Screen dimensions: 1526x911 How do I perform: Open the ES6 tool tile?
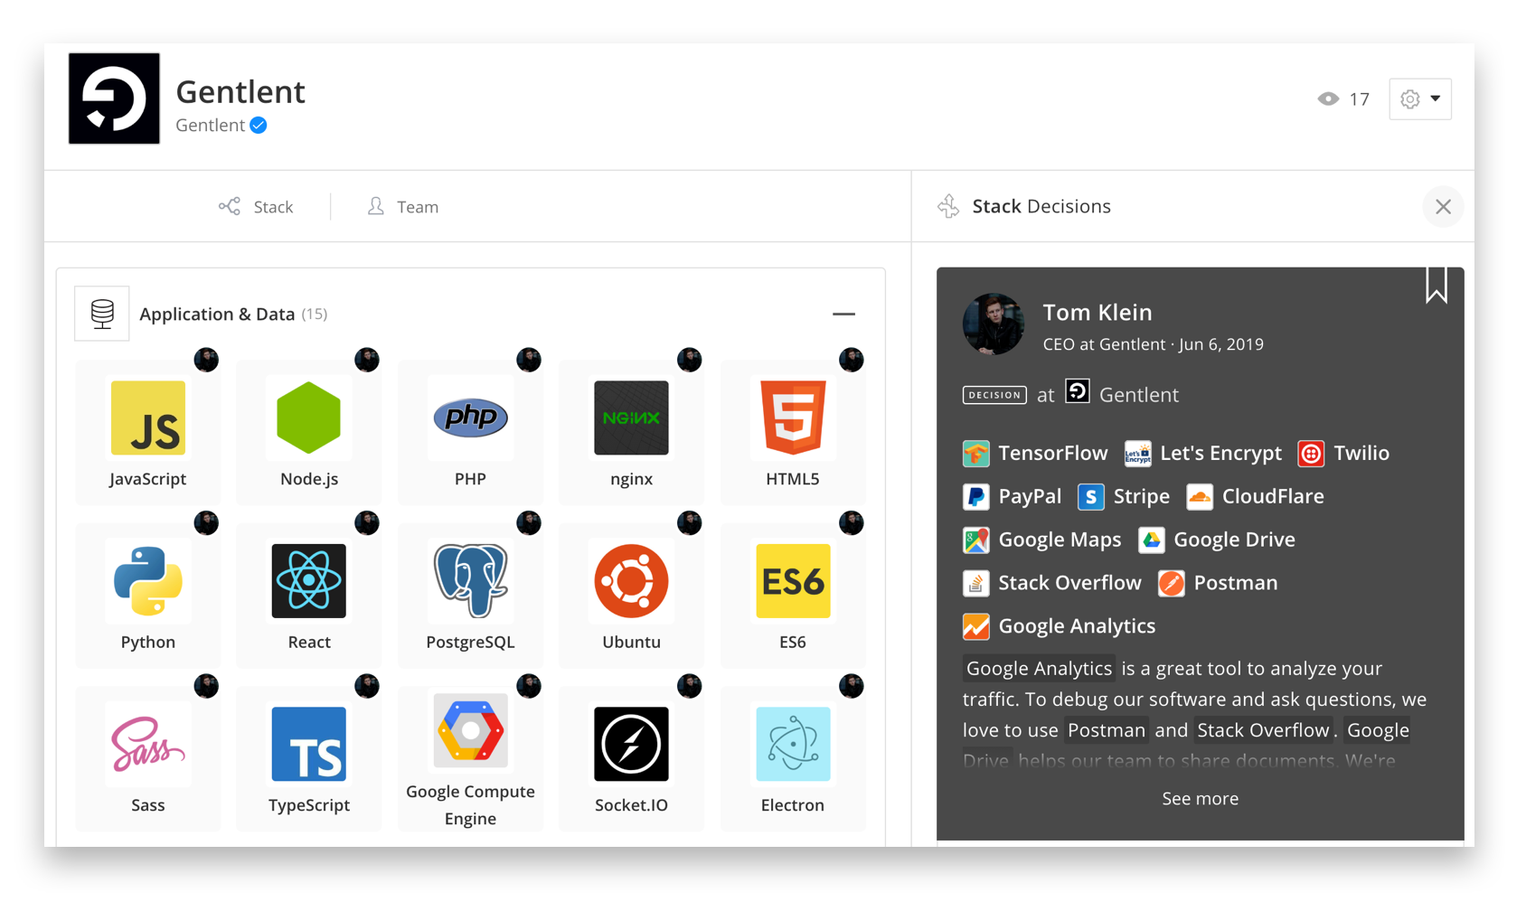click(x=792, y=595)
